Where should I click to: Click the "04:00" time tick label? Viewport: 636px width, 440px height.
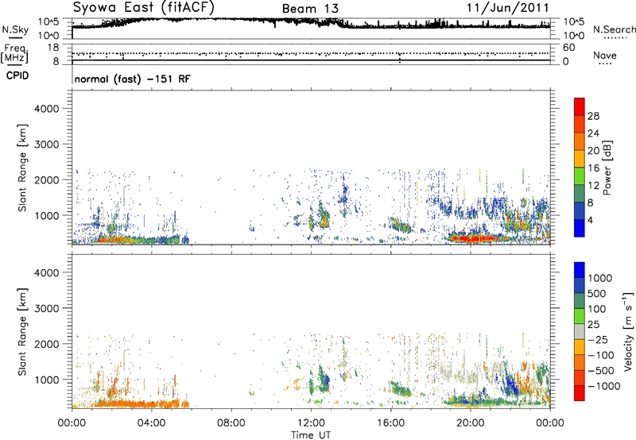click(x=151, y=423)
